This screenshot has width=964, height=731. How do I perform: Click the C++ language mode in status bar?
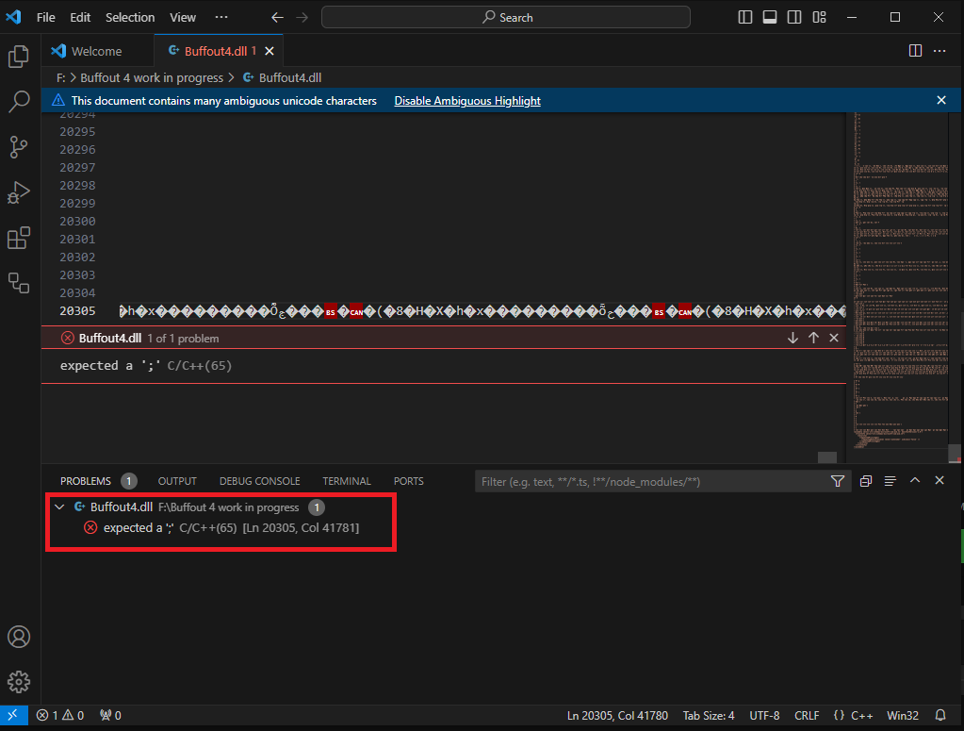tap(854, 715)
